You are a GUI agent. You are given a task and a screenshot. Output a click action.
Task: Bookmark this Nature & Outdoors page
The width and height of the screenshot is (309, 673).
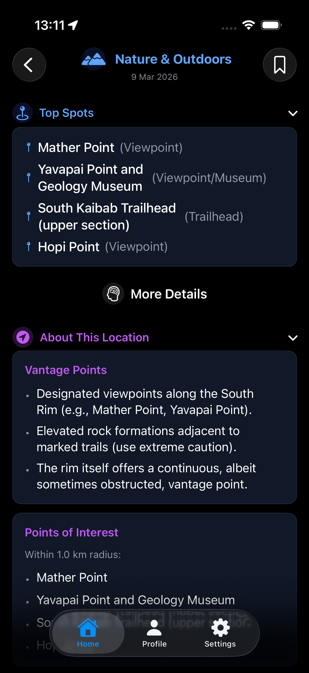pyautogui.click(x=280, y=64)
